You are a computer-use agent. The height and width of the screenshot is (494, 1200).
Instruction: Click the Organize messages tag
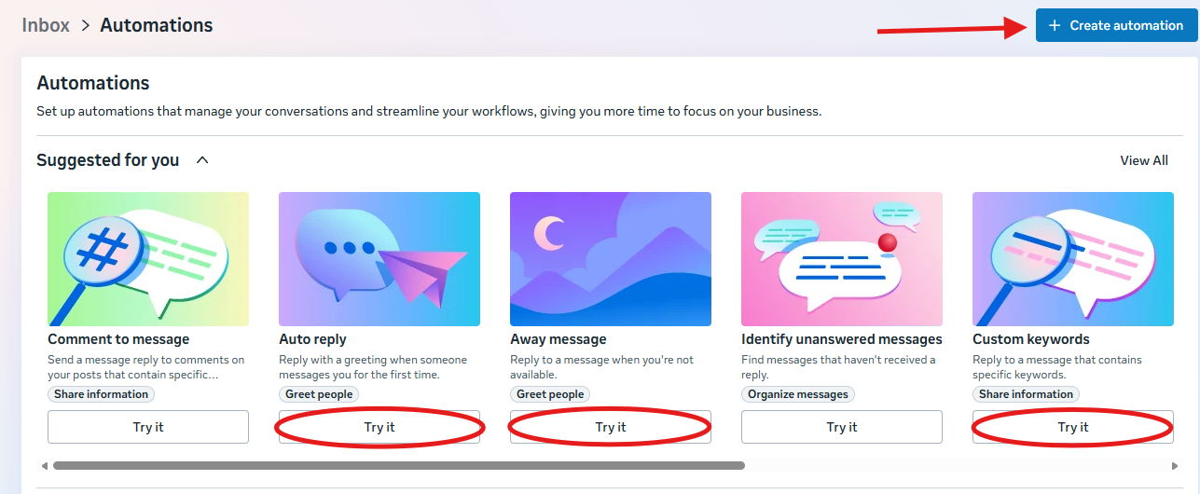(x=798, y=394)
